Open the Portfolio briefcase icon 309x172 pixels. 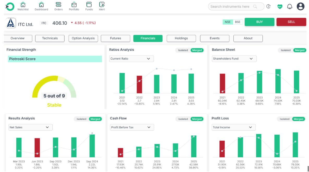point(74,5)
